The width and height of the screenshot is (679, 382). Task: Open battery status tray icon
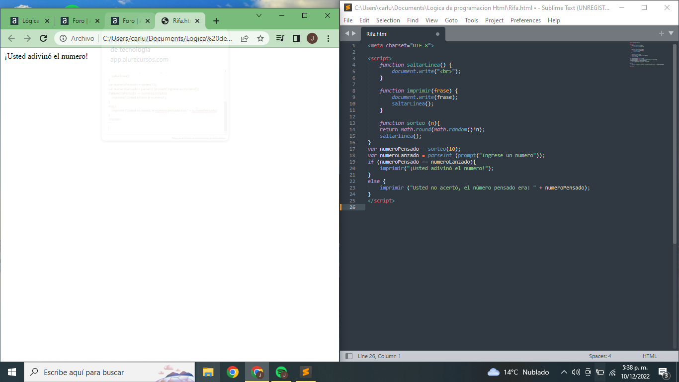(x=600, y=372)
